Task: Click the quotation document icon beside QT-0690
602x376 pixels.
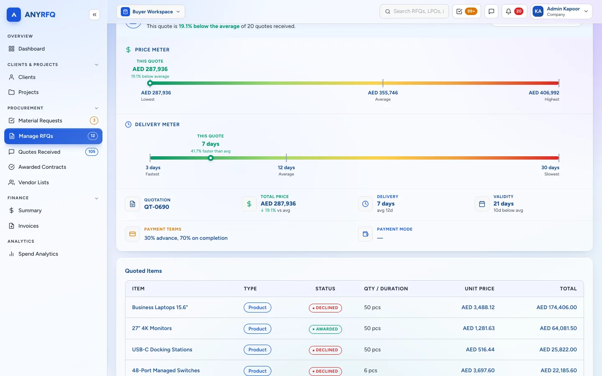Action: coord(133,204)
